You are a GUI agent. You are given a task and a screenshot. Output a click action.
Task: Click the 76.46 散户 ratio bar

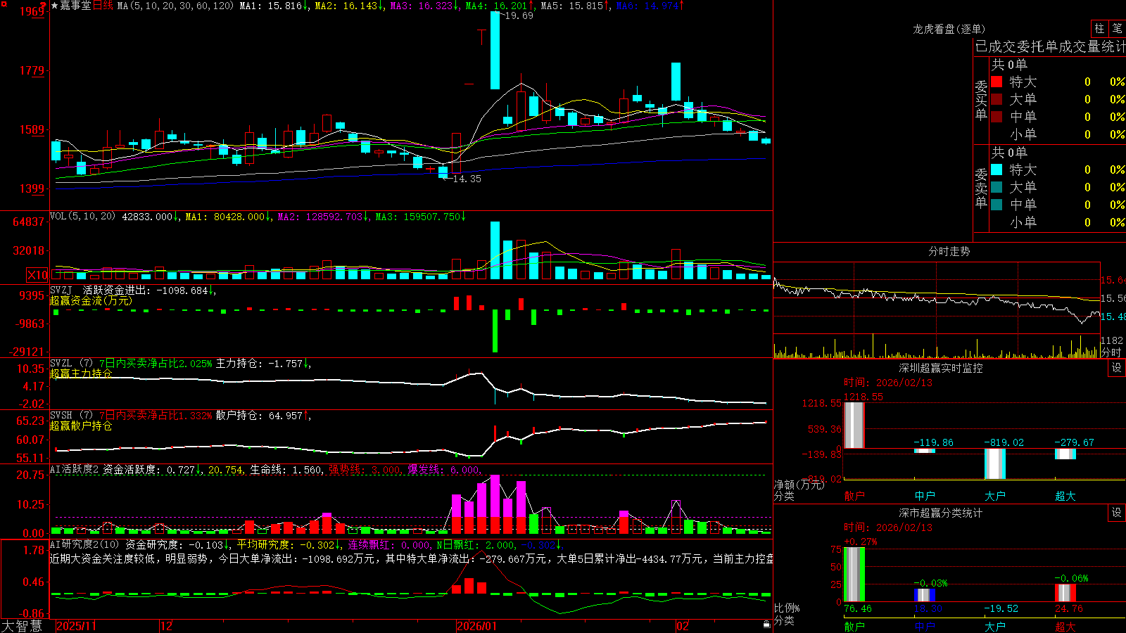coord(854,574)
